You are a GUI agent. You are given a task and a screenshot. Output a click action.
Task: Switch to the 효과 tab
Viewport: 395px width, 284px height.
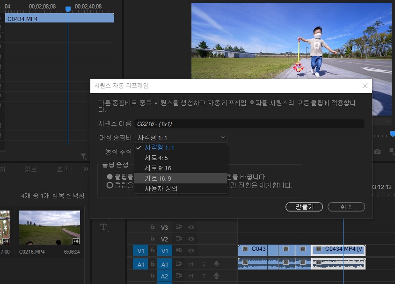[x=63, y=169]
